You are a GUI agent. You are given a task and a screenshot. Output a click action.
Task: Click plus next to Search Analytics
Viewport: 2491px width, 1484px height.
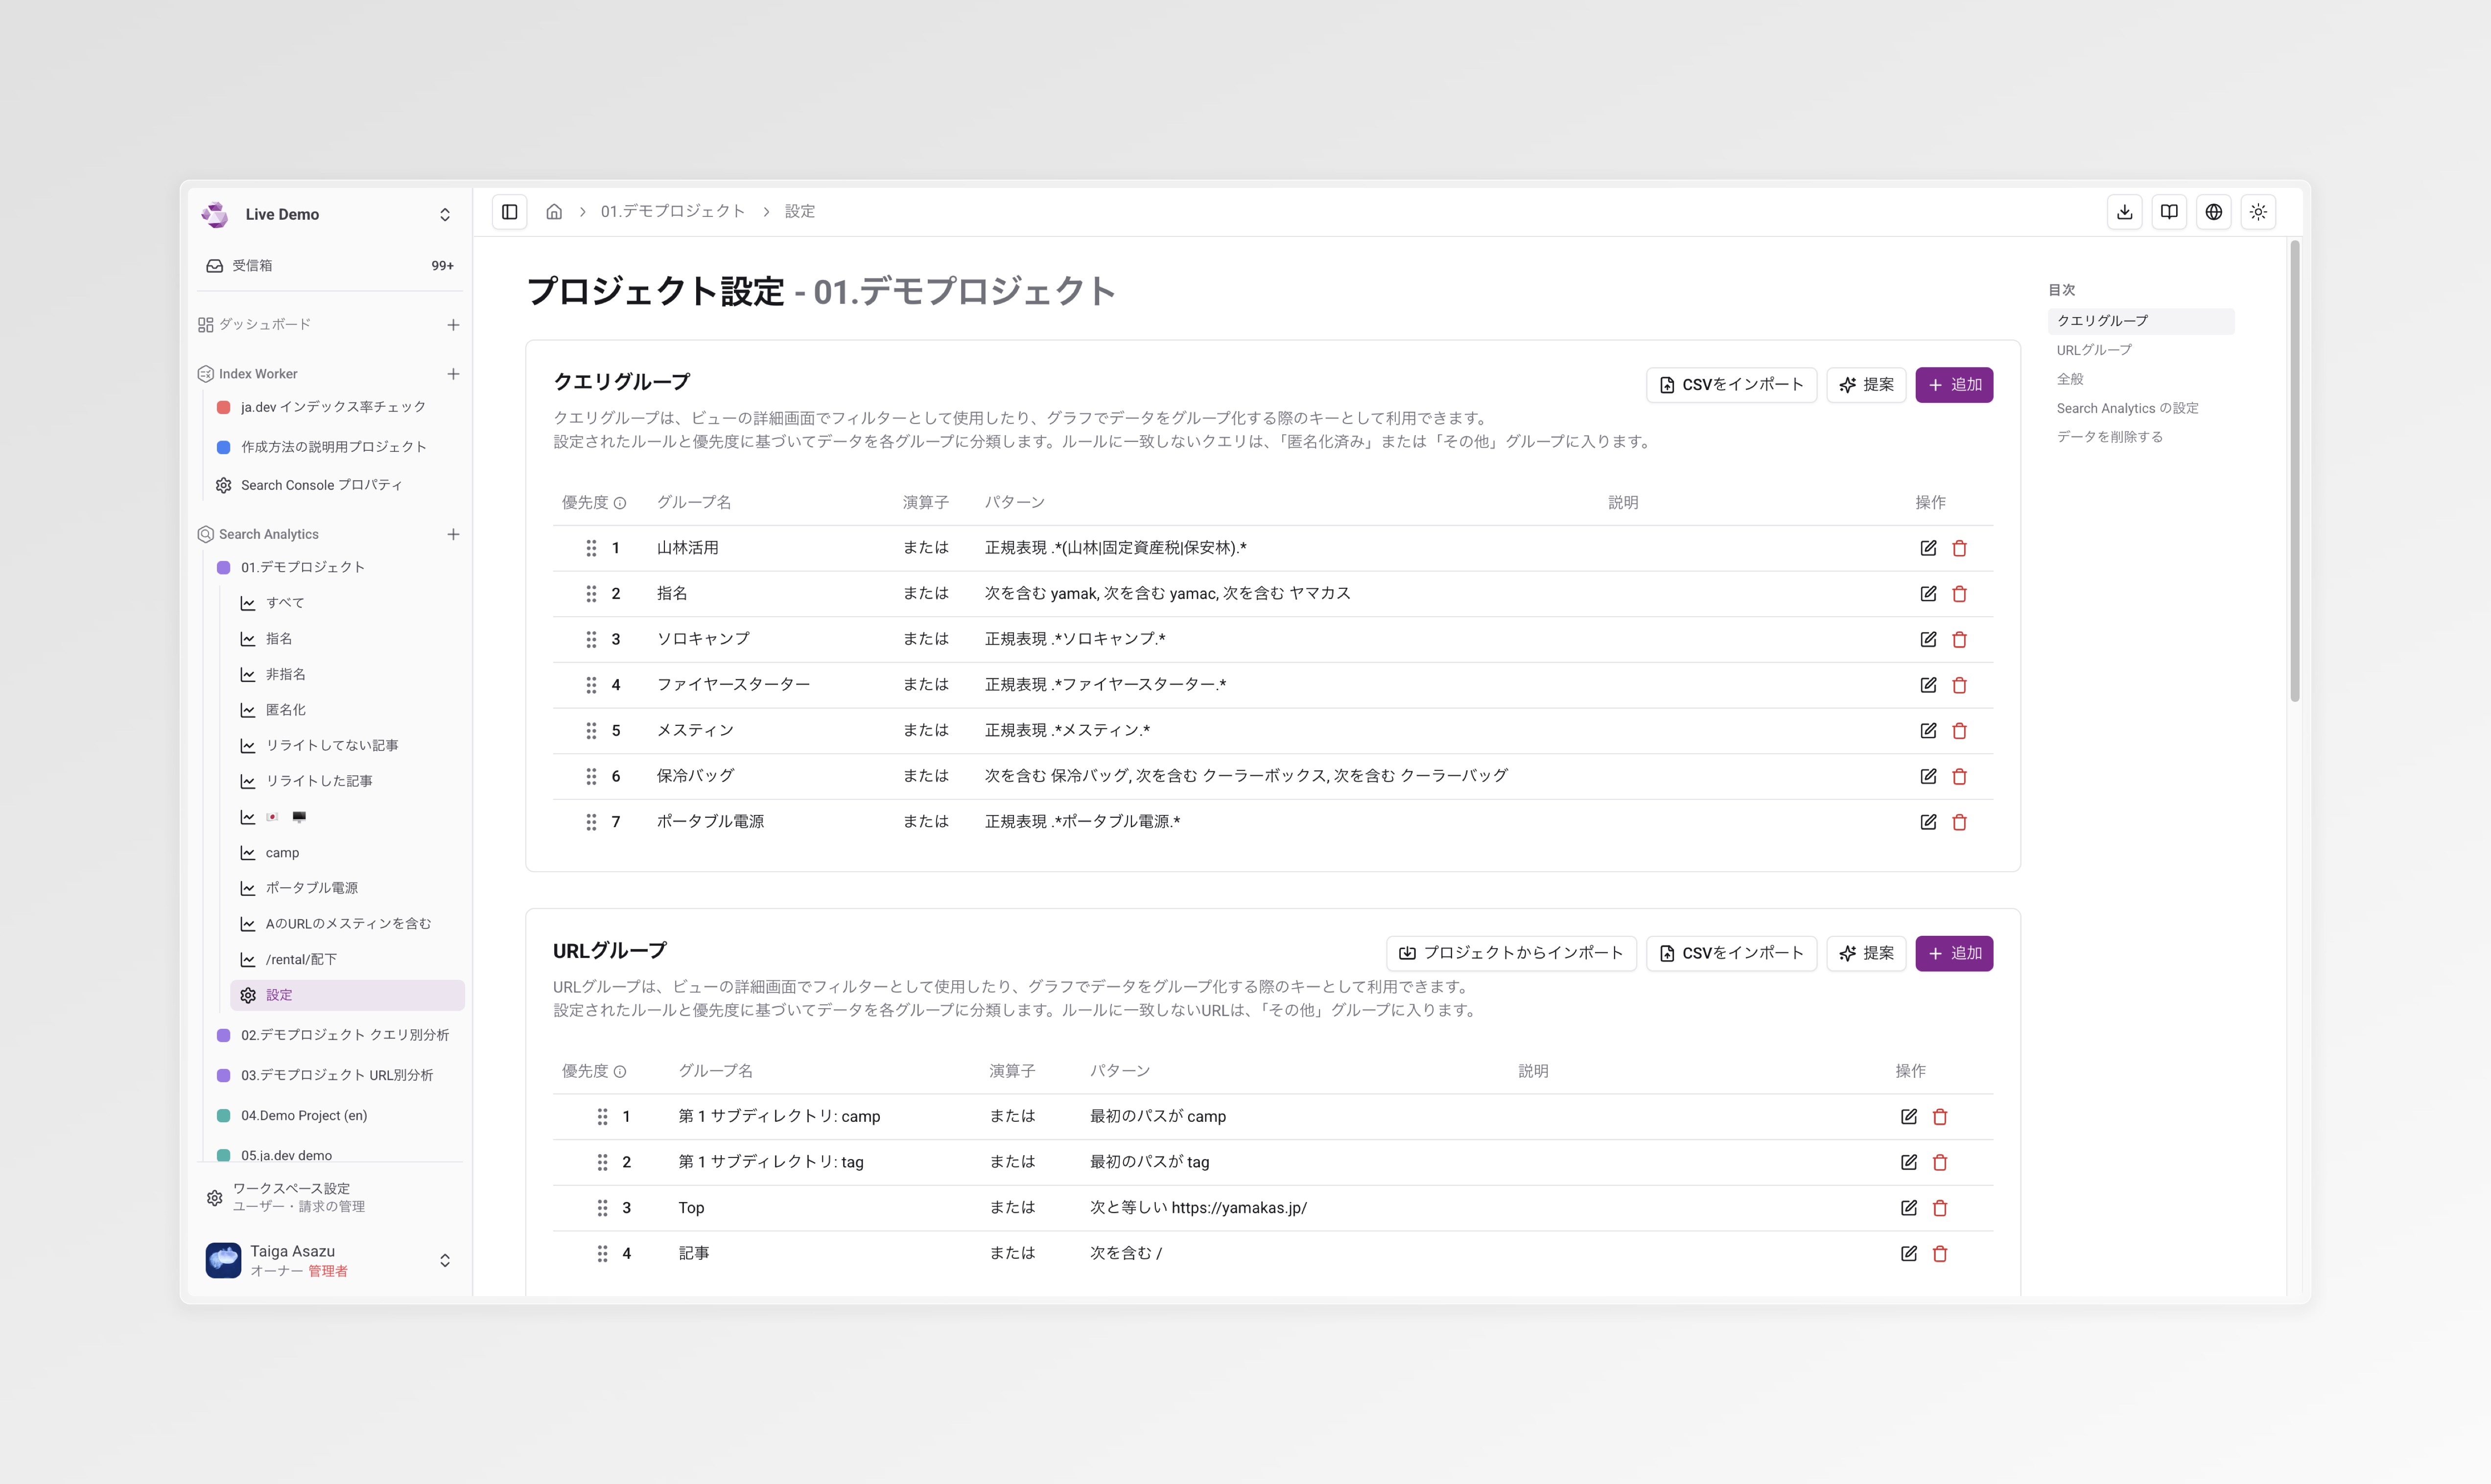453,534
